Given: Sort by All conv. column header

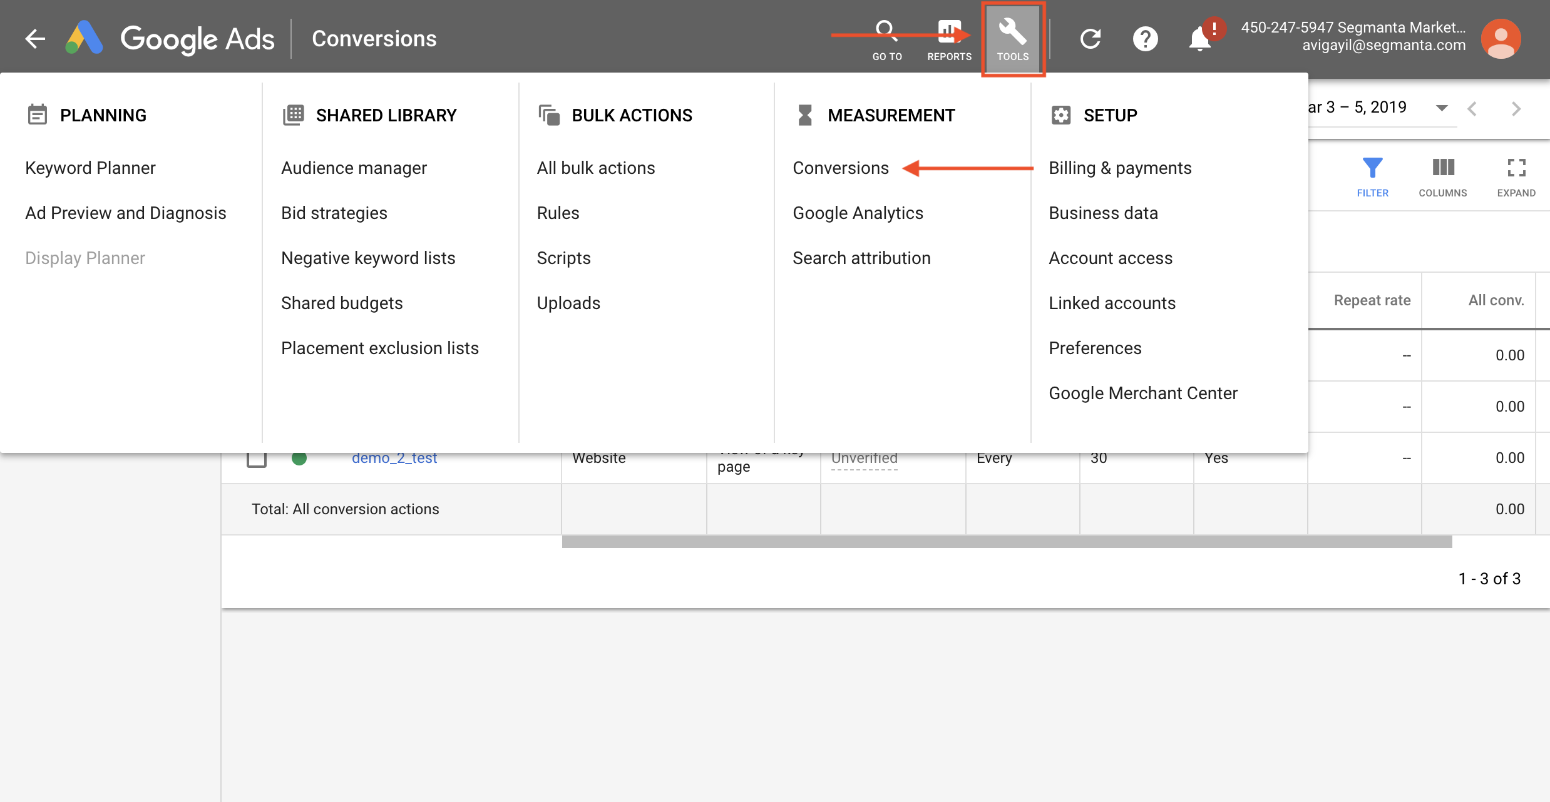Looking at the screenshot, I should click(x=1496, y=300).
